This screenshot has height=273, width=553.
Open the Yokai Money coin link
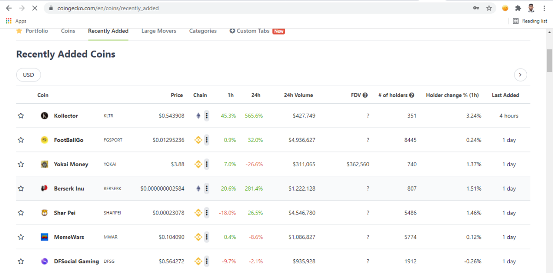point(71,164)
